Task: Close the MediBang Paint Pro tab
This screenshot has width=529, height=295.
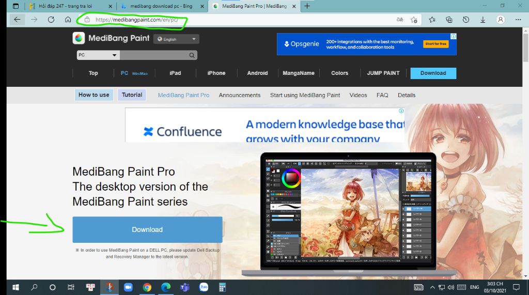Action: pyautogui.click(x=294, y=6)
